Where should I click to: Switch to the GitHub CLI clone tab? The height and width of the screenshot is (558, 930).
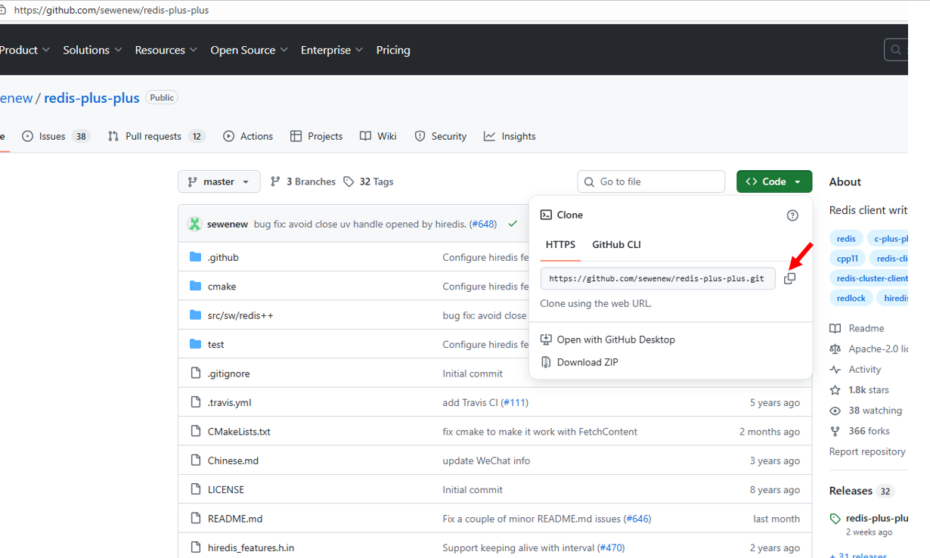click(616, 244)
